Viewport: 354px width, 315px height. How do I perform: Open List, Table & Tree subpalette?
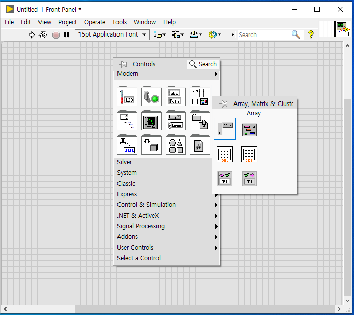127,121
